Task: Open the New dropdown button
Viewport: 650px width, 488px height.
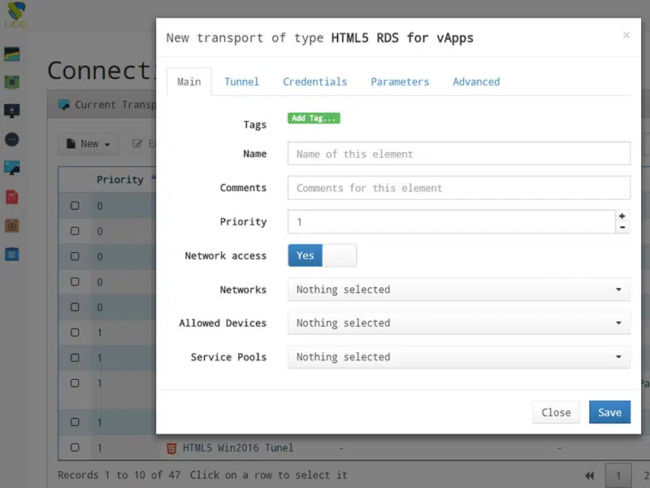Action: tap(89, 144)
